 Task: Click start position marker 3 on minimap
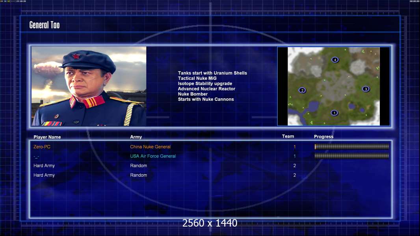click(x=366, y=89)
